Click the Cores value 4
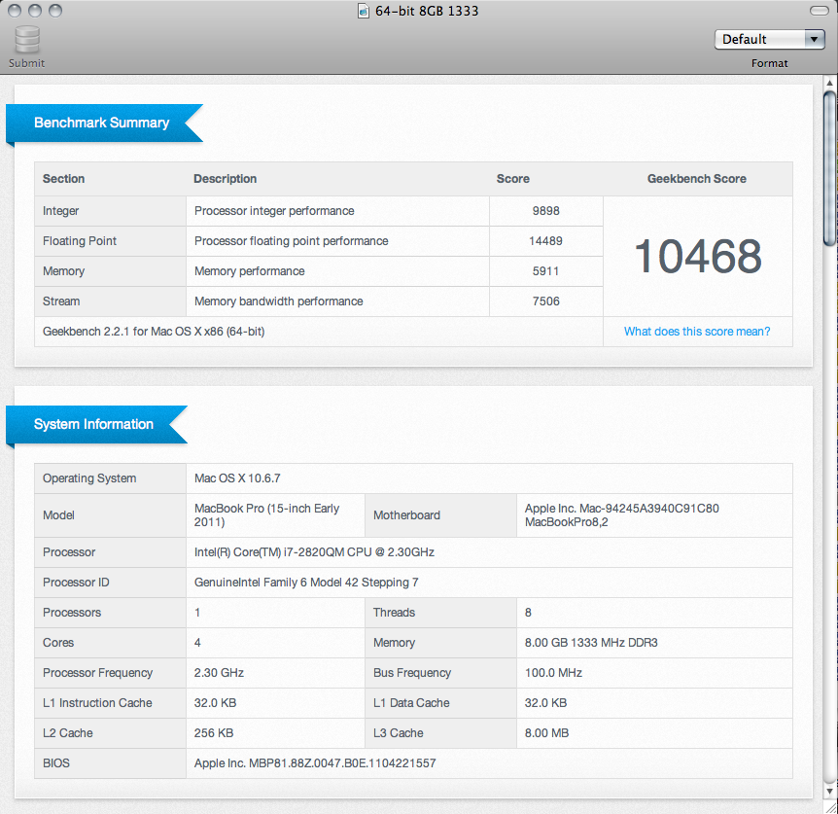Screen dimensions: 838x814 (197, 643)
